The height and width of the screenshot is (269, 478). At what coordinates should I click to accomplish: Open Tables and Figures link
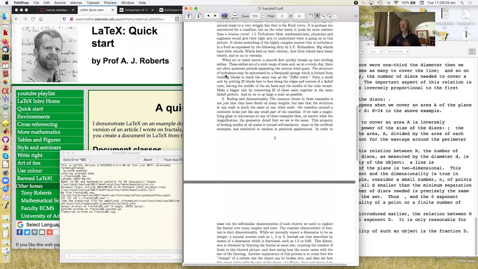(38, 140)
